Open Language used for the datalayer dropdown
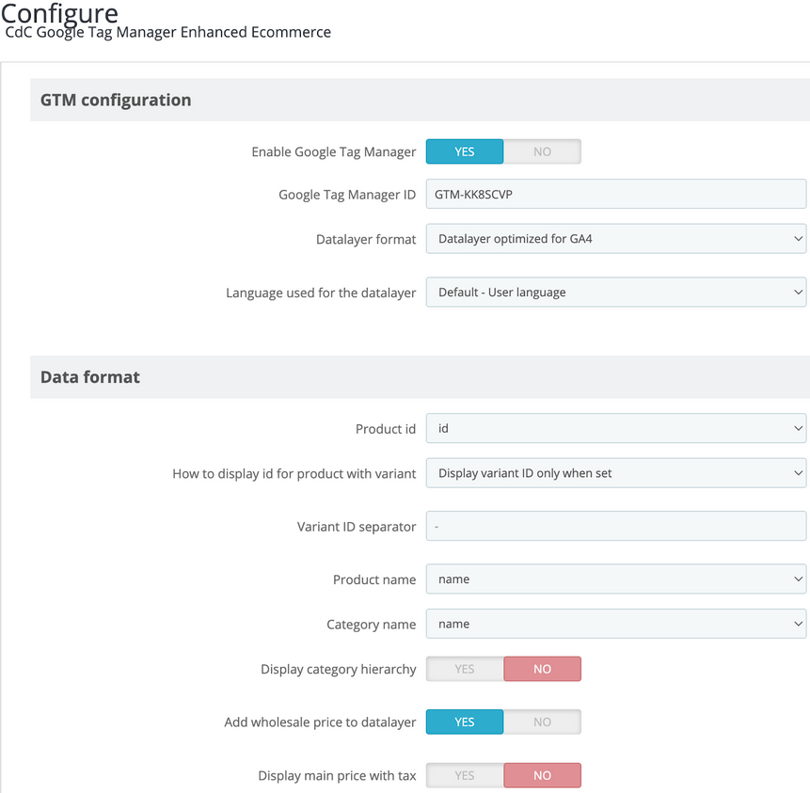 pos(615,293)
